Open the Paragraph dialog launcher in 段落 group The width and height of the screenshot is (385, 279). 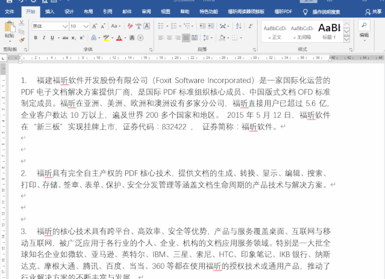[x=254, y=50]
